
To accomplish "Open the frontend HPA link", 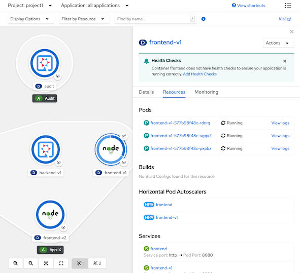I will (164, 205).
